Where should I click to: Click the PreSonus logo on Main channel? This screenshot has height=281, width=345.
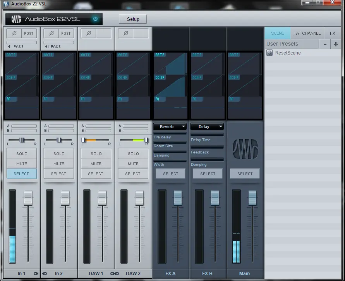(x=245, y=149)
